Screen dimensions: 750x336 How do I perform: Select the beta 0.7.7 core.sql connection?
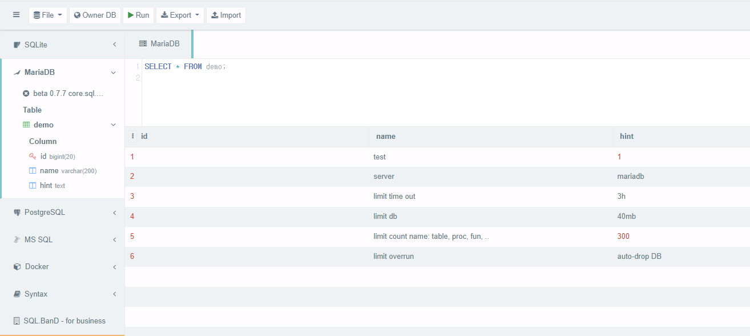(68, 93)
